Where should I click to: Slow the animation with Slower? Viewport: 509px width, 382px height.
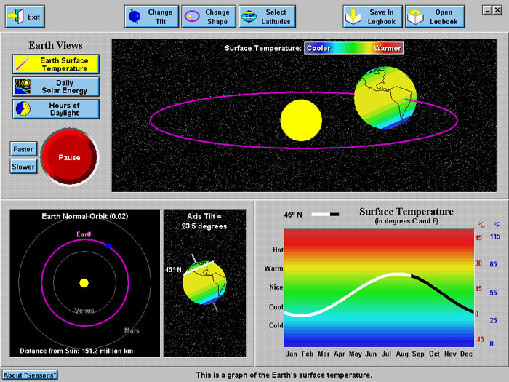click(23, 167)
